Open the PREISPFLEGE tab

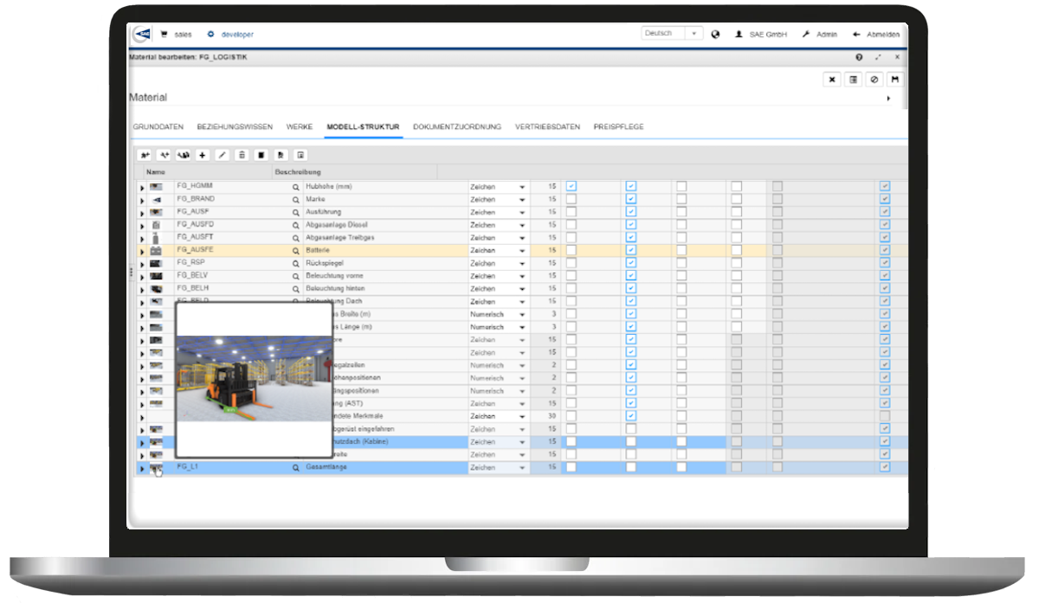click(x=618, y=126)
